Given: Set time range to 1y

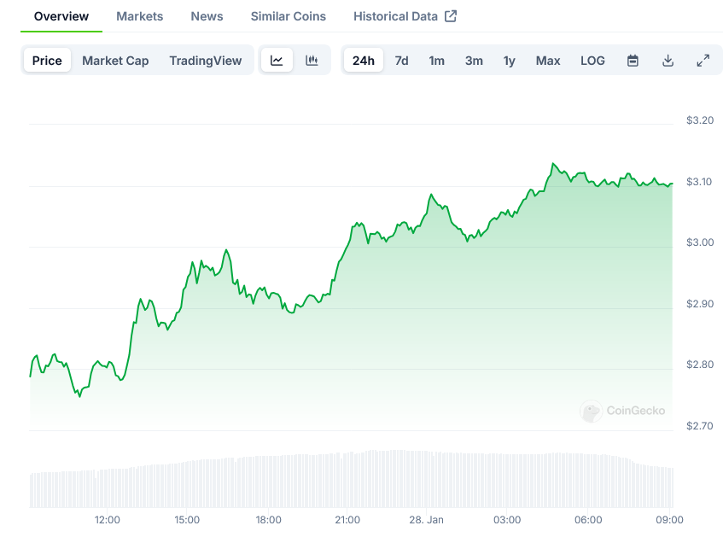Looking at the screenshot, I should [509, 61].
